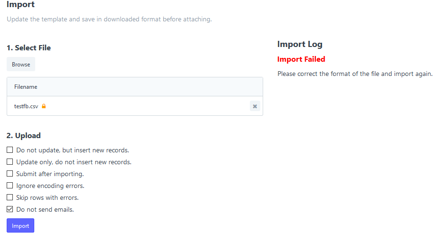Screen dimensions: 434x234
Task: Click the '2. Upload' section heading
Action: (x=24, y=136)
